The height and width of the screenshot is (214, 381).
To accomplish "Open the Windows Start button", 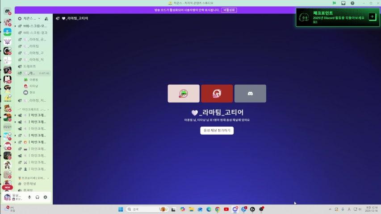I will point(121,209).
